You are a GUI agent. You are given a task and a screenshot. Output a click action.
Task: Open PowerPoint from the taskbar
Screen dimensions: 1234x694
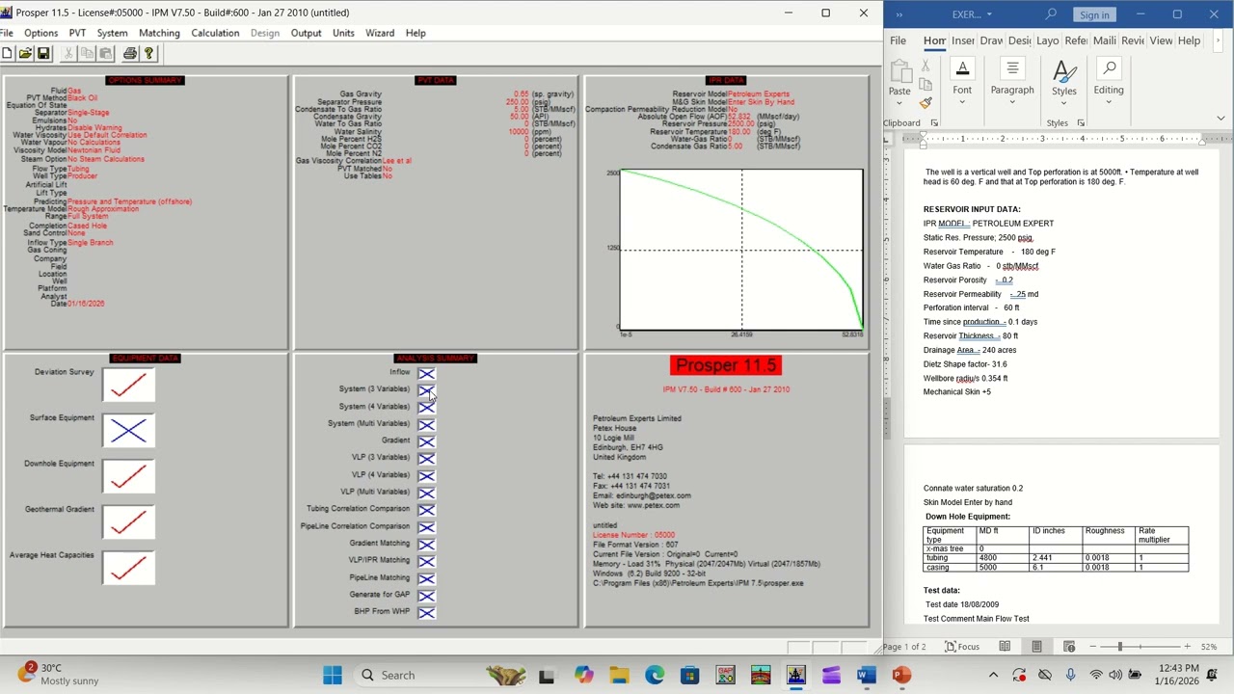point(901,675)
